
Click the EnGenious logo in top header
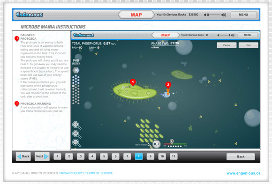[x=29, y=15]
